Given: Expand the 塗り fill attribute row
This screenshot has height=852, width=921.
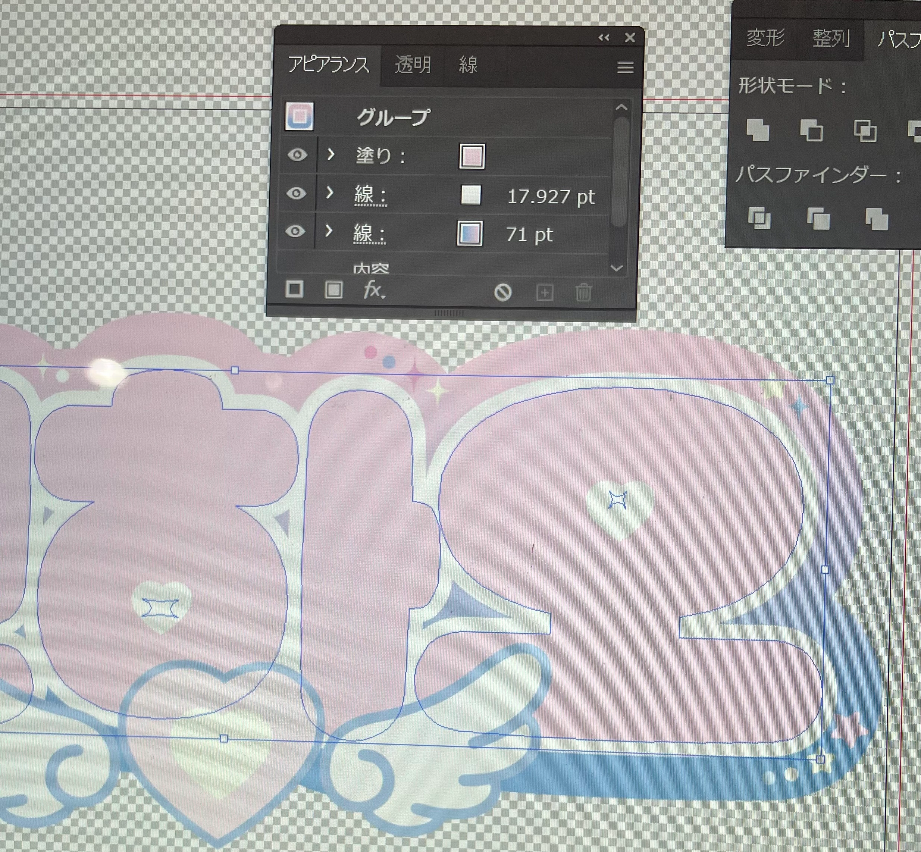Looking at the screenshot, I should pyautogui.click(x=331, y=154).
